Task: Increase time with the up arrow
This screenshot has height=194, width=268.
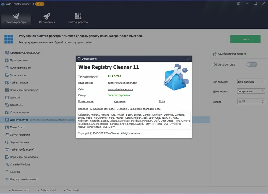Action: coord(263,100)
